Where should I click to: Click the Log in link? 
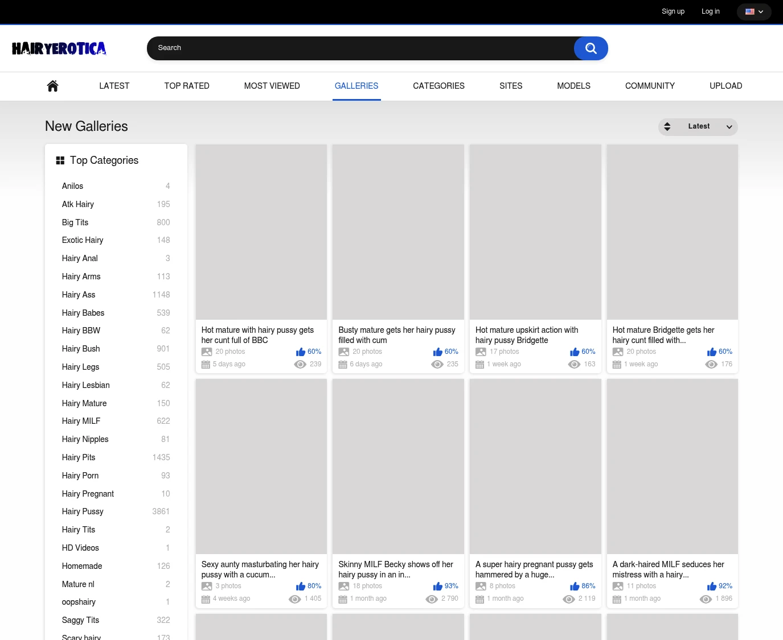pyautogui.click(x=711, y=11)
